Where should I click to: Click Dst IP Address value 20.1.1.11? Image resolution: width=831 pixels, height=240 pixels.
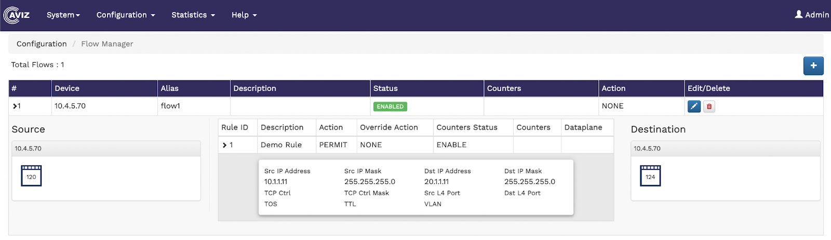[436, 182]
